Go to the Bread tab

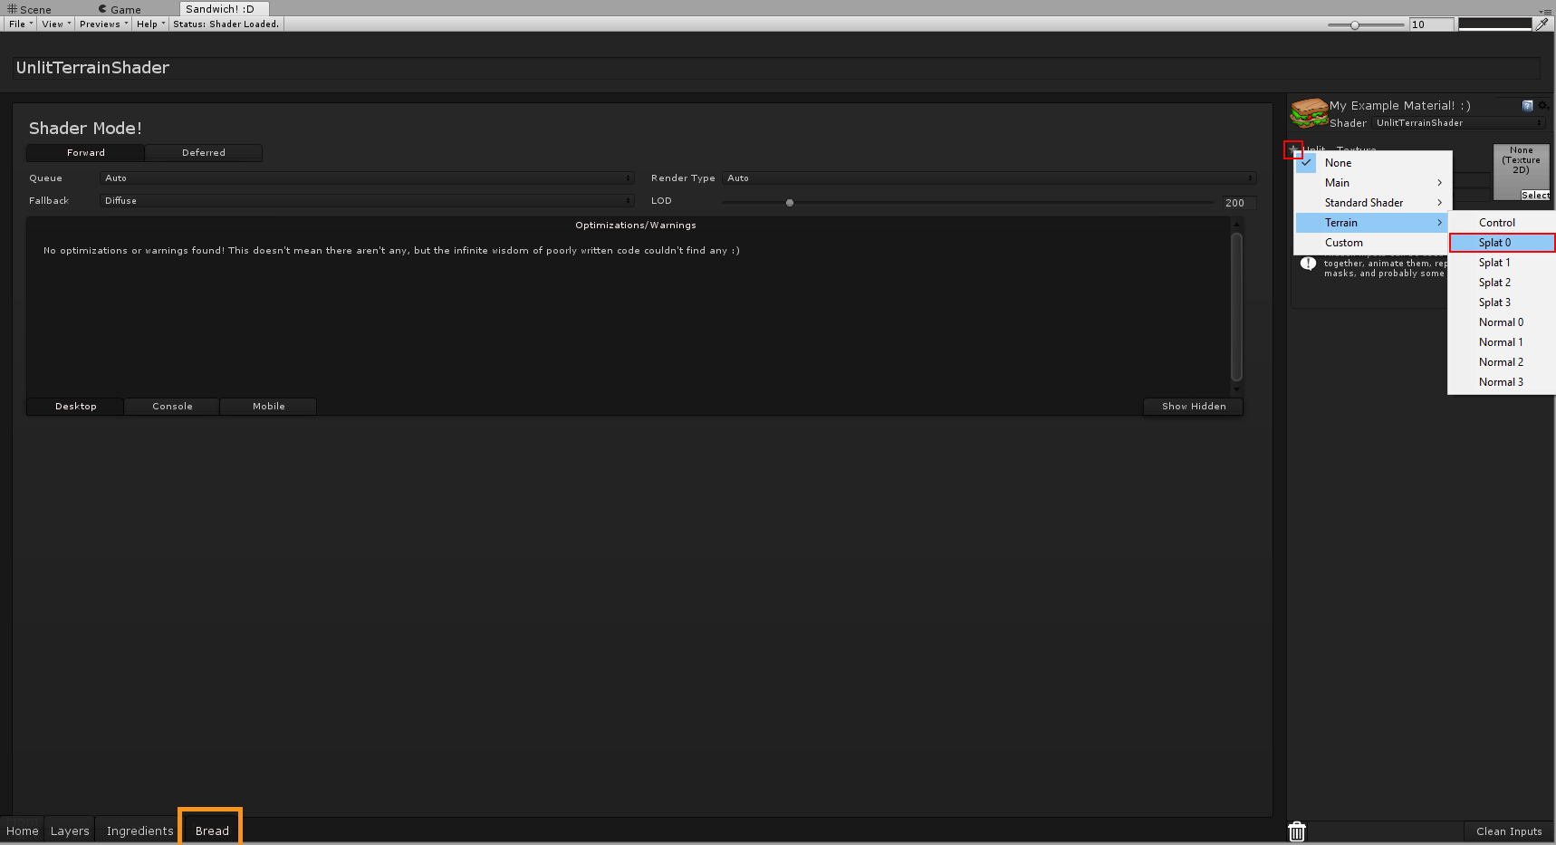click(212, 831)
